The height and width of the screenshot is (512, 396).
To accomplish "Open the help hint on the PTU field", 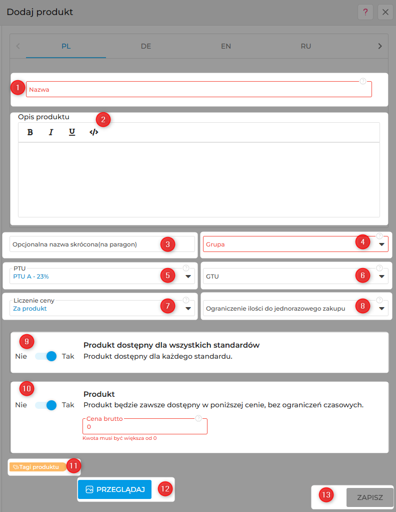I will tap(186, 268).
